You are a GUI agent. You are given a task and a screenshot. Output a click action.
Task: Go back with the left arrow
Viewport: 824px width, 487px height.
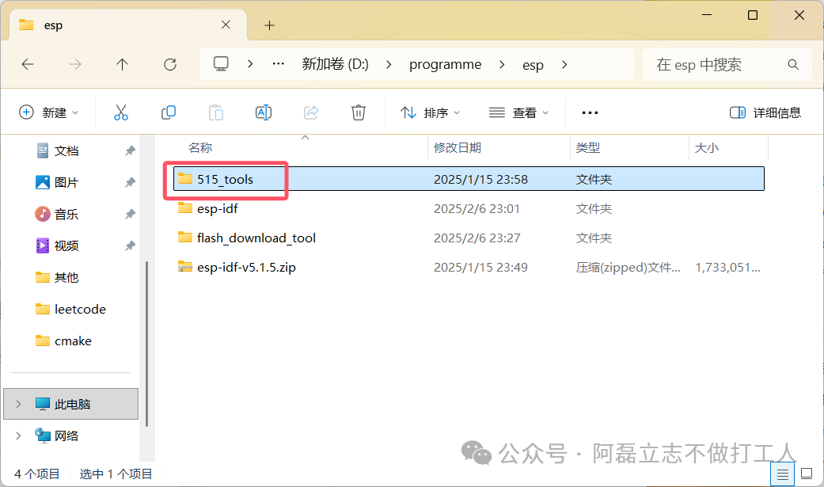click(x=28, y=65)
